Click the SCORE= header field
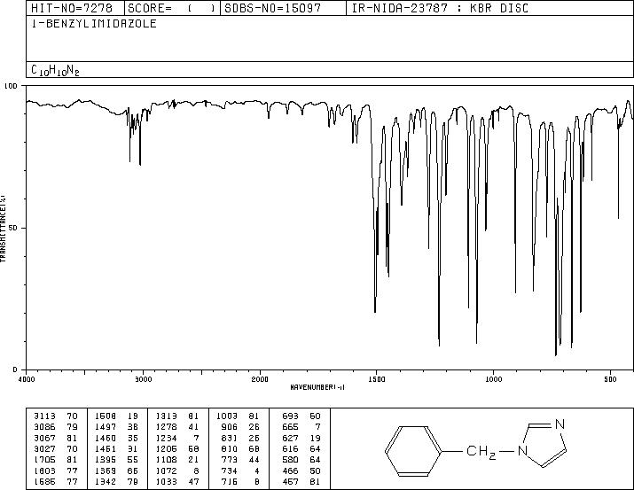 pyautogui.click(x=172, y=8)
